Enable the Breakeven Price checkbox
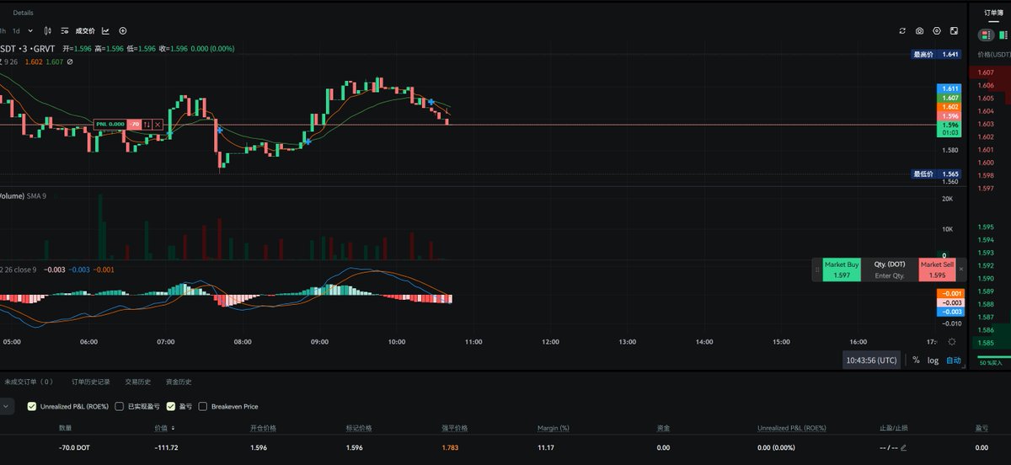Viewport: 1011px width, 465px height. pyautogui.click(x=203, y=406)
